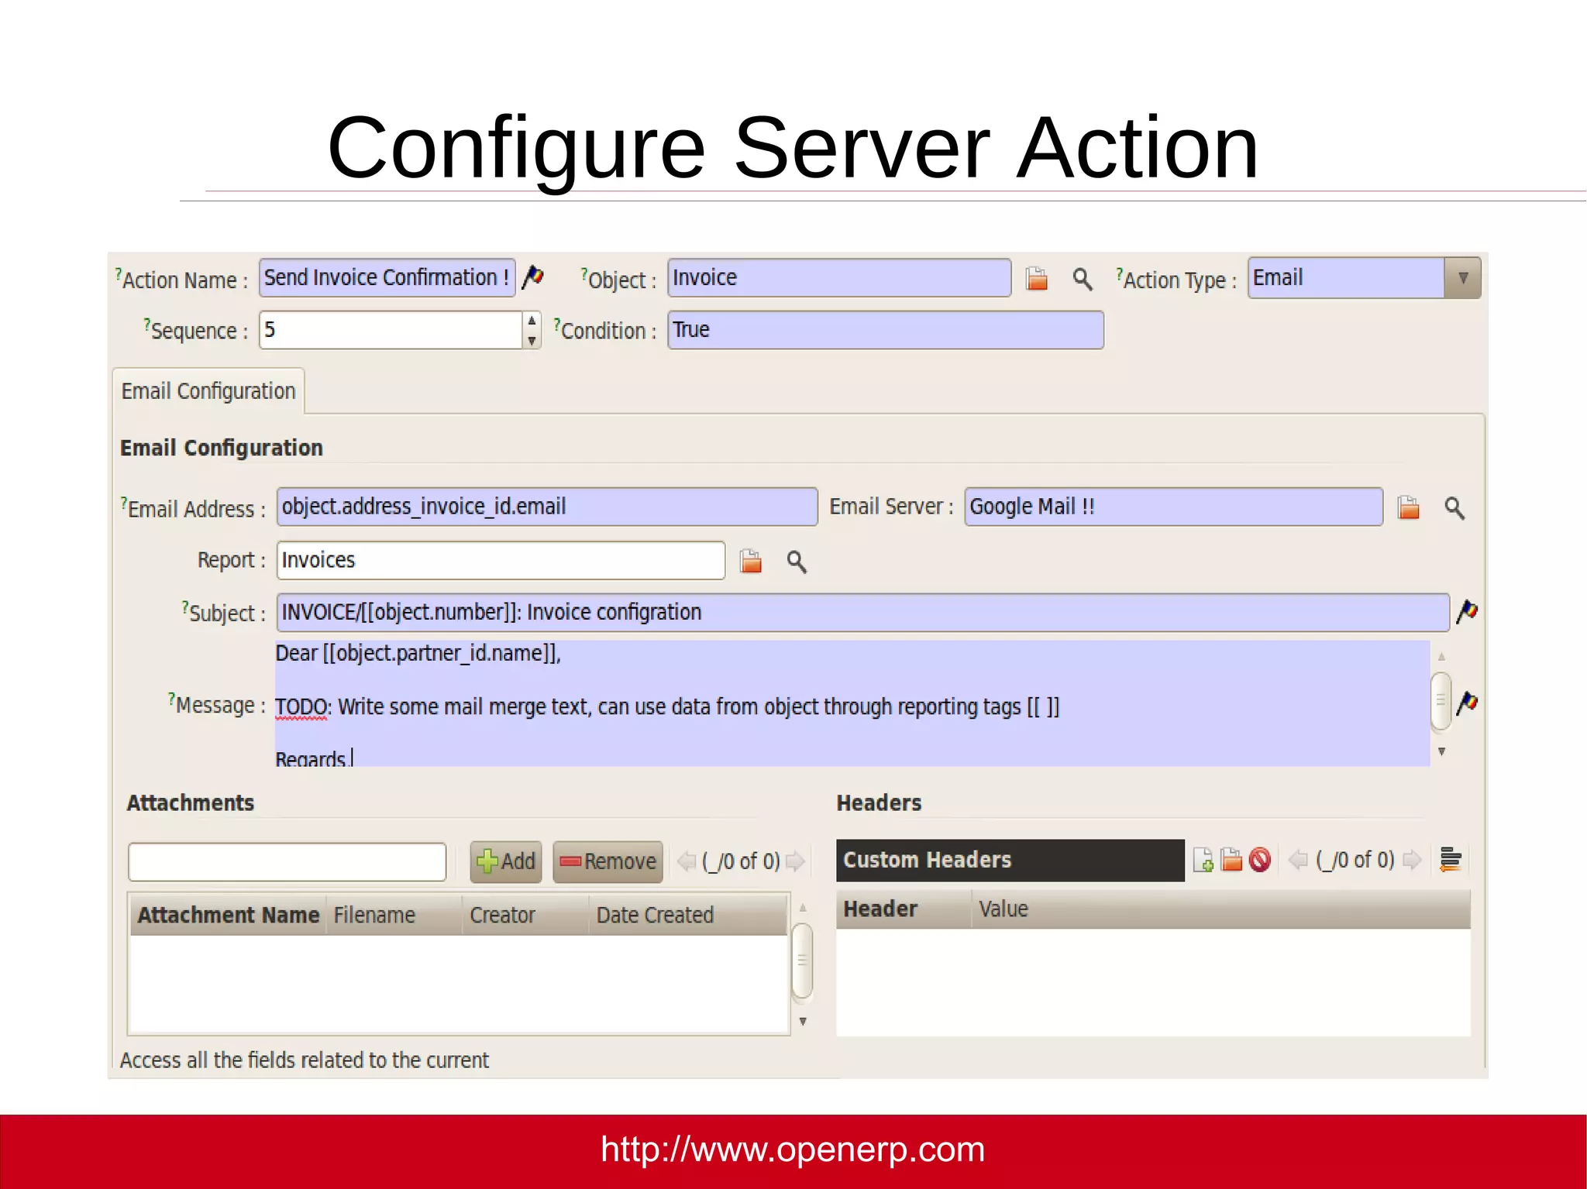
Task: Sort by Filename column header
Action: pyautogui.click(x=394, y=915)
